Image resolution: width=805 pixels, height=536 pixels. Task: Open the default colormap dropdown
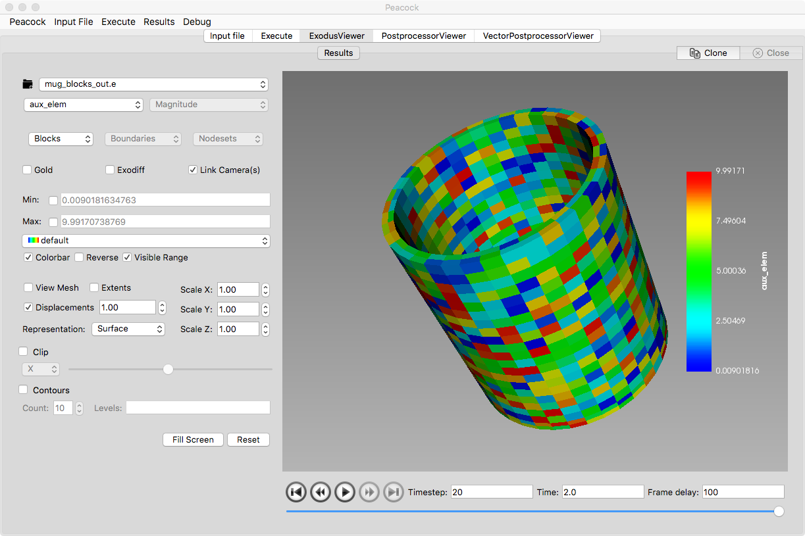tap(146, 241)
